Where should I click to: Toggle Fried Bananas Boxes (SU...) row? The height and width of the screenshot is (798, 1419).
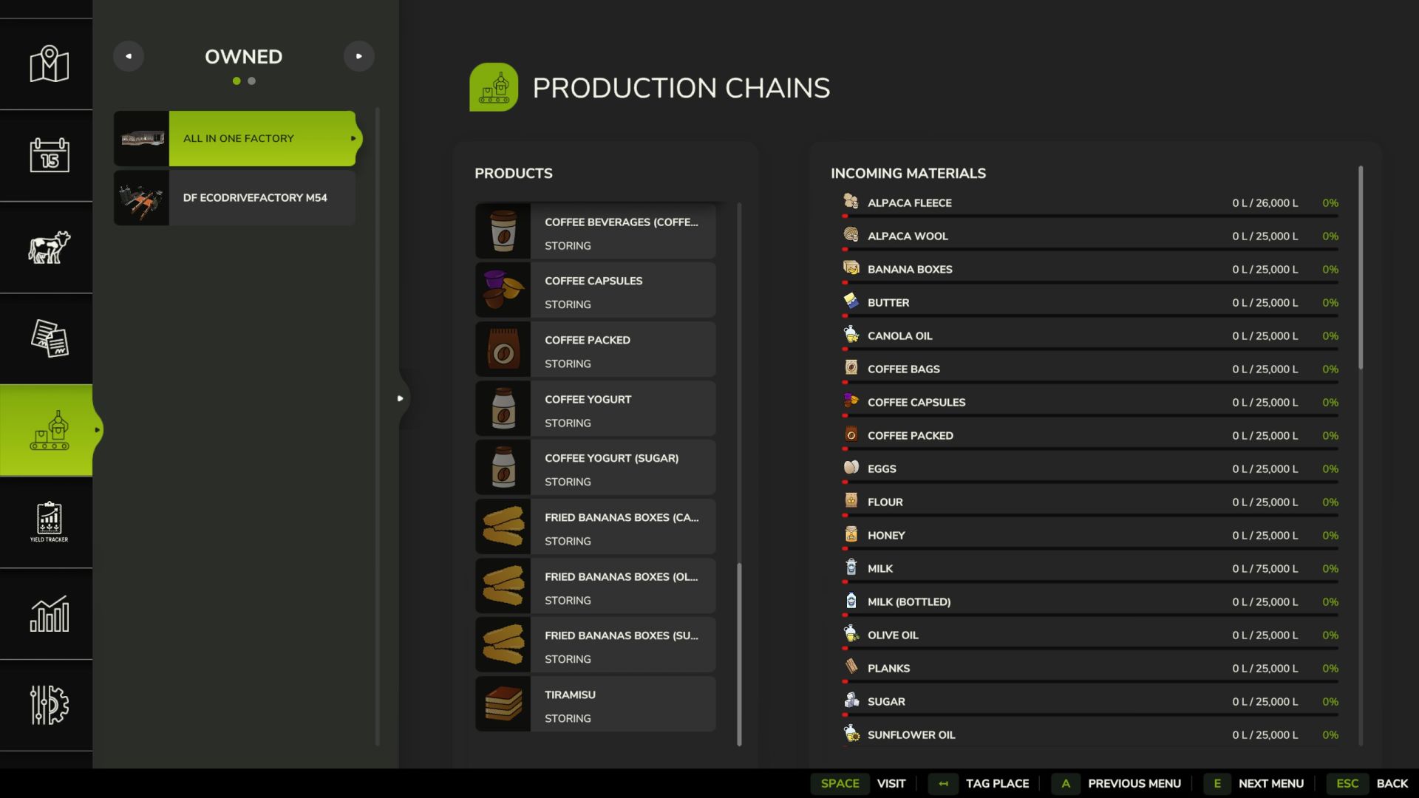click(596, 645)
